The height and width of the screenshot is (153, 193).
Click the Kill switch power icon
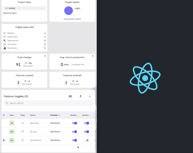[5, 44]
